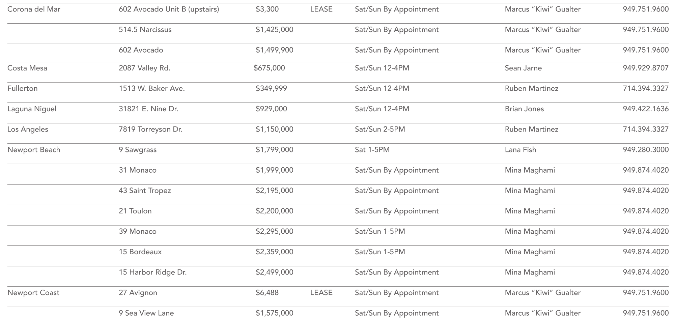
Task: Select the 514.5 Narcissus listing address
Action: (145, 30)
